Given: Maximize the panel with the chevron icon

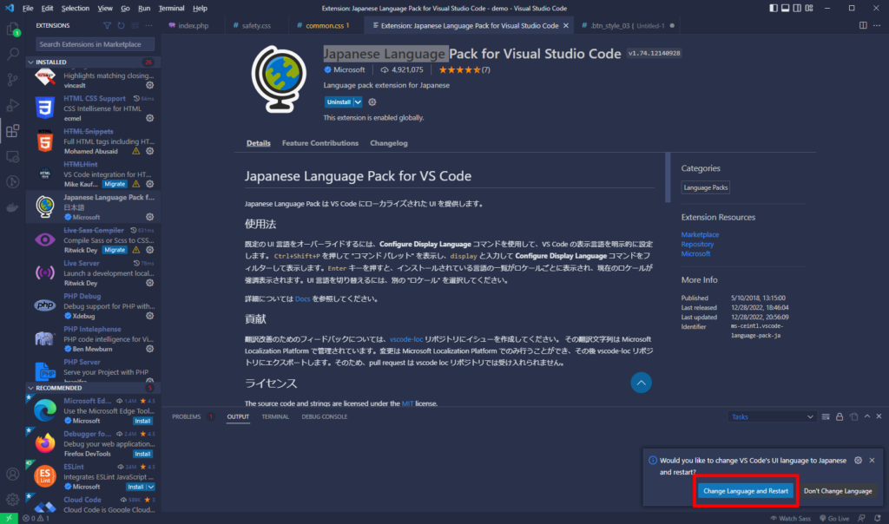Looking at the screenshot, I should [866, 417].
